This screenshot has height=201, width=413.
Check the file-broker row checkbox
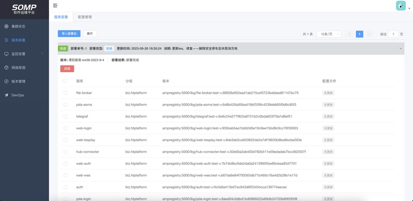[66, 93]
